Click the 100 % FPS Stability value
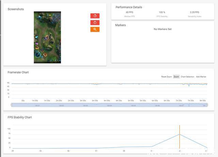The height and width of the screenshot is (157, 218). click(162, 12)
